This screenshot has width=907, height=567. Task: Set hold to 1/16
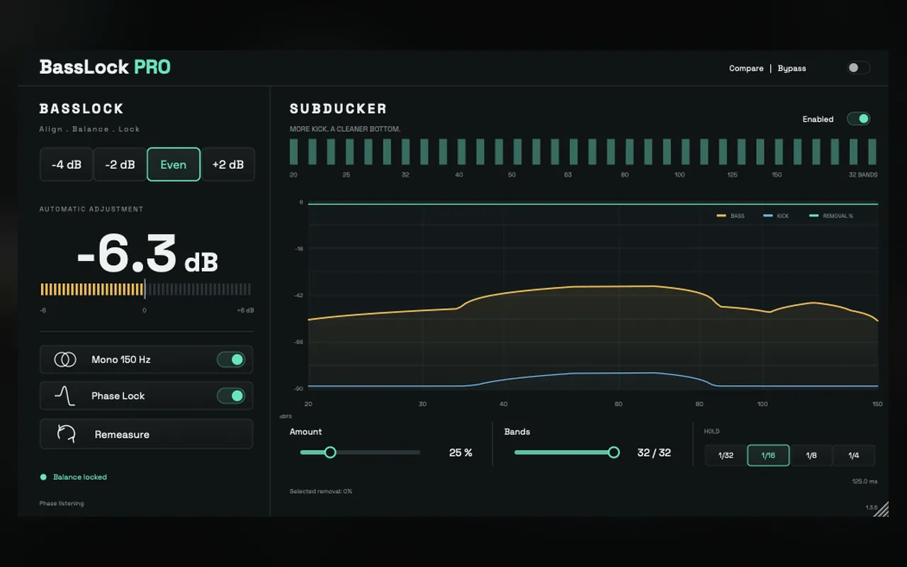point(768,455)
